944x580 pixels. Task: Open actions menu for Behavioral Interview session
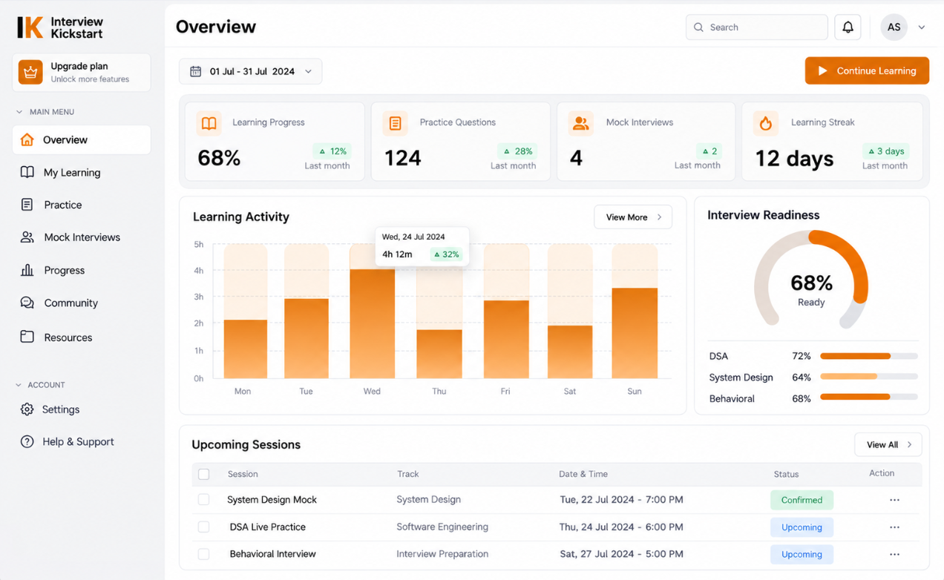pos(894,554)
